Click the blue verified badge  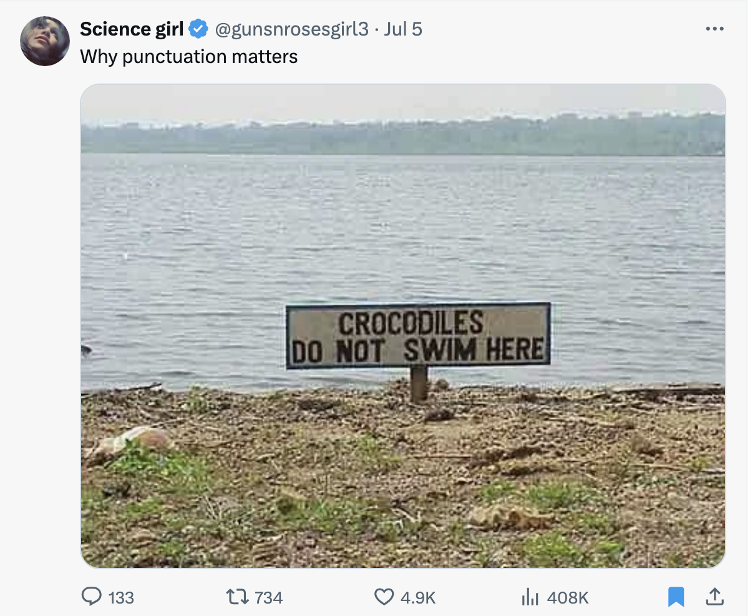coord(198,29)
